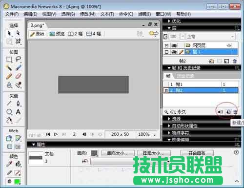Open the 视图(V) menu
This screenshot has width=244, height=188.
(49, 14)
